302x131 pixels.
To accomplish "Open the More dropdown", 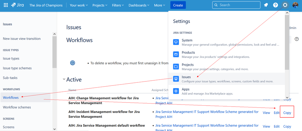I will point(160,5).
